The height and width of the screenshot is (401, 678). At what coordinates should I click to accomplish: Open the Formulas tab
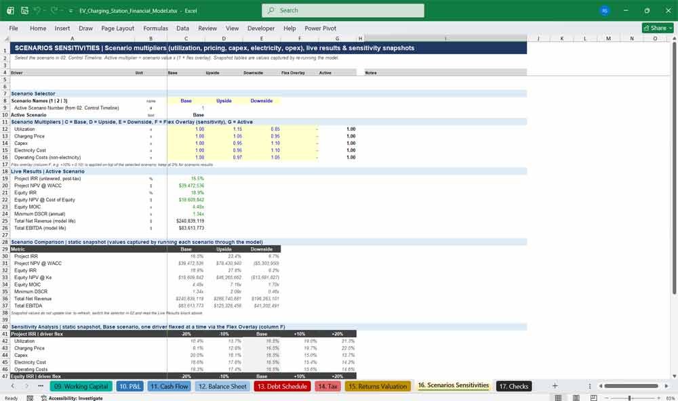pyautogui.click(x=156, y=28)
